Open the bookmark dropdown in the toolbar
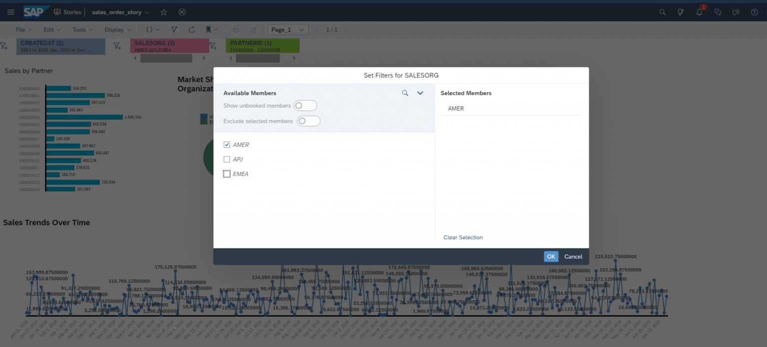767x347 pixels. click(x=216, y=29)
